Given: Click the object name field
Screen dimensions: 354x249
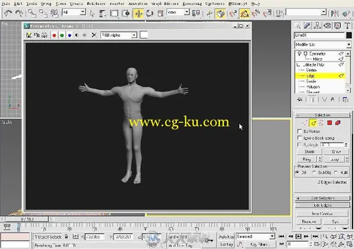Looking at the screenshot, I should [319, 35].
